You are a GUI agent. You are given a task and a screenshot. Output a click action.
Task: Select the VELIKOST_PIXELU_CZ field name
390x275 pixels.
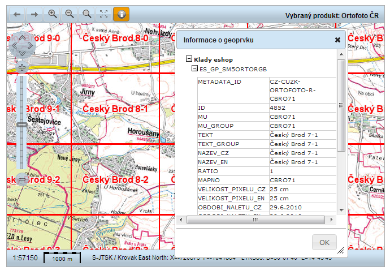[x=232, y=190]
